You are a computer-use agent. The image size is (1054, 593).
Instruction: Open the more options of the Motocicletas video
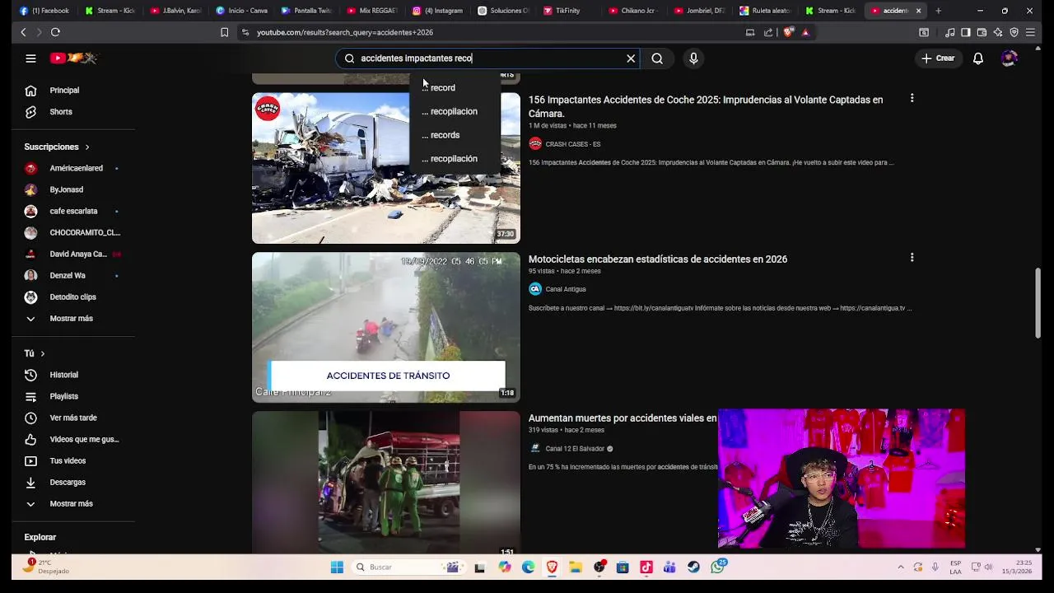[x=912, y=258]
